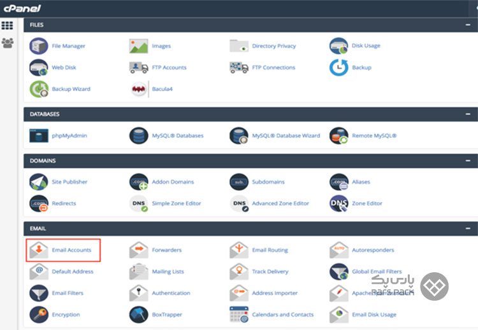
Task: Click the Global Email Filters icon
Action: 338,272
